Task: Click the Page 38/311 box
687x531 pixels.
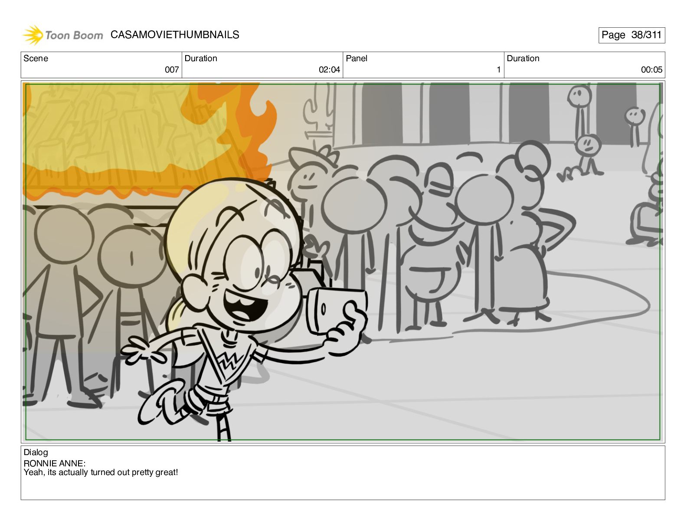Action: pos(631,35)
